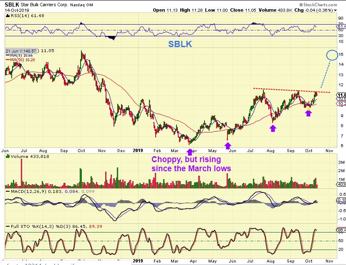Click the 'Close 11.05' value
The width and height of the screenshot is (346, 265).
243,10
